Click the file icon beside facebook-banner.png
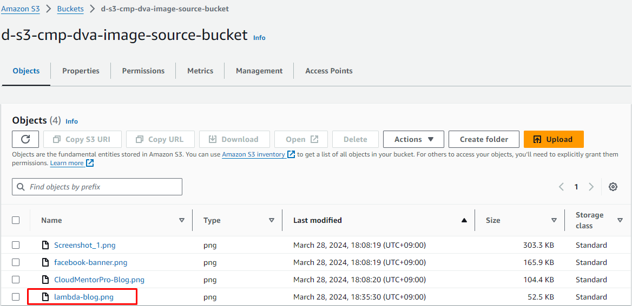 [46, 262]
